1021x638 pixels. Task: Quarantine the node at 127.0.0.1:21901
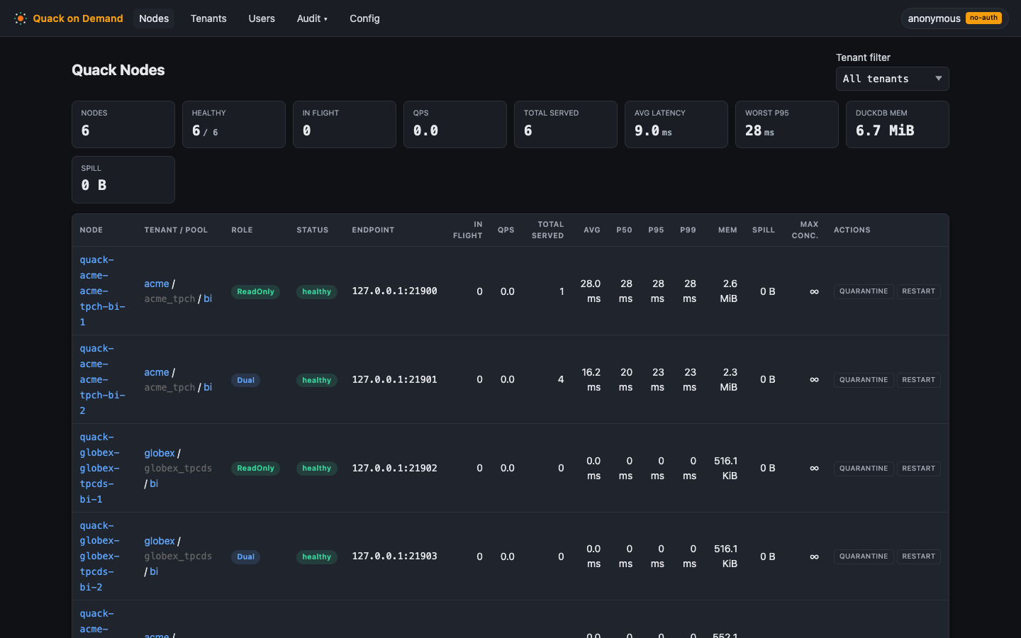pyautogui.click(x=864, y=380)
